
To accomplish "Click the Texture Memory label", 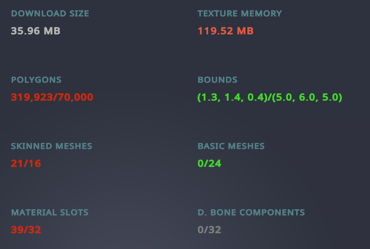I will [239, 13].
